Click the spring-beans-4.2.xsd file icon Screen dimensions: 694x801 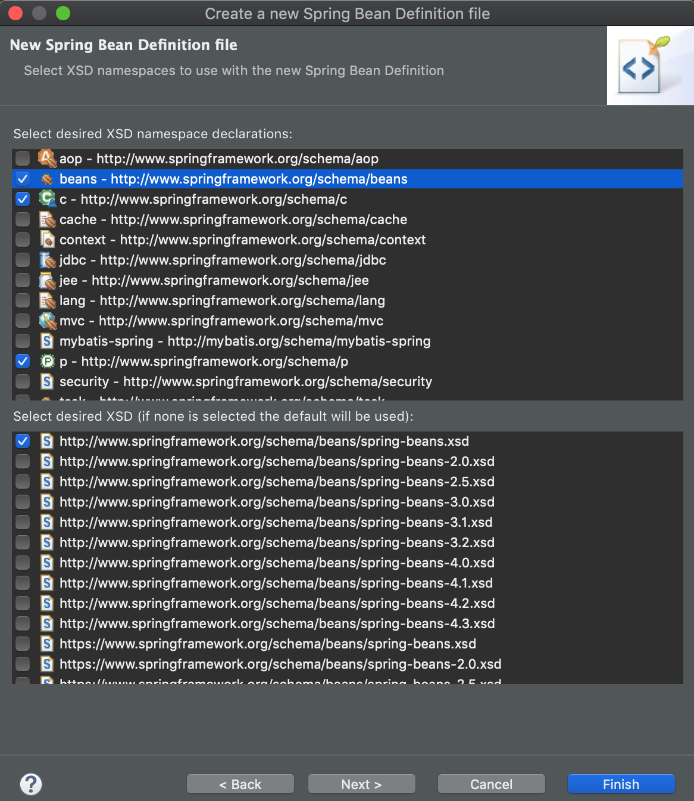pyautogui.click(x=47, y=603)
